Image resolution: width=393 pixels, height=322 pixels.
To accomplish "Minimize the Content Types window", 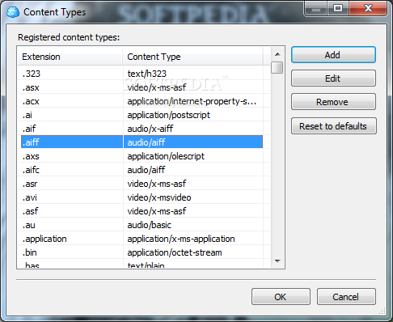I will [316, 9].
